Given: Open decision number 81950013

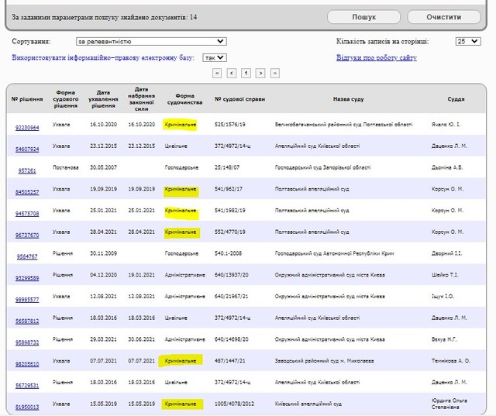Looking at the screenshot, I should click(27, 406).
